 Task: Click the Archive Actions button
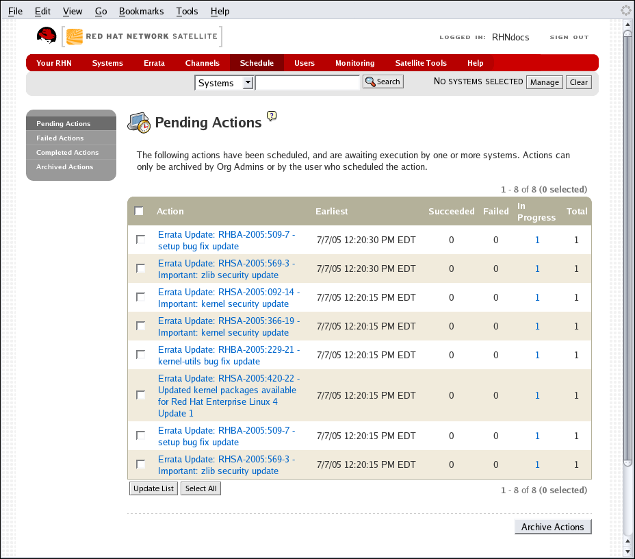[553, 527]
